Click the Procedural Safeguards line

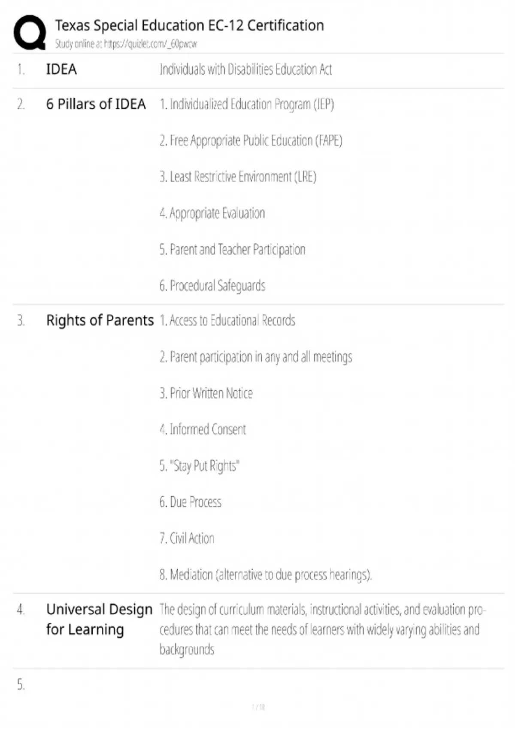coord(212,286)
